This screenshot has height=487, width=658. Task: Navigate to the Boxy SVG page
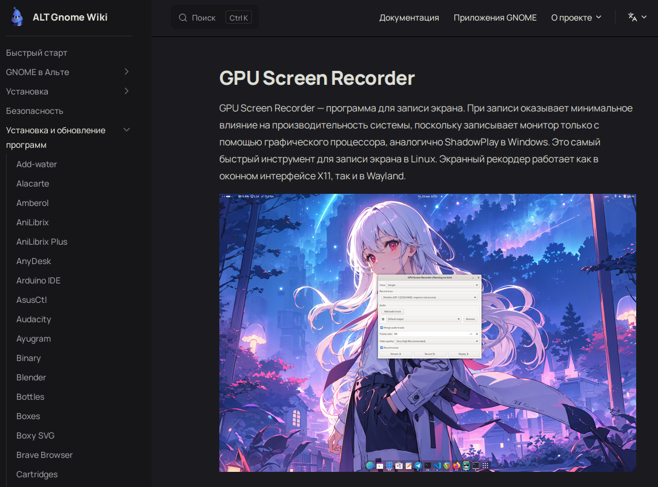[x=35, y=436]
